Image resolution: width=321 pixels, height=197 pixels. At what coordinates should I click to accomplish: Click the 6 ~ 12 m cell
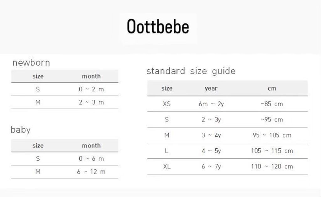point(91,172)
